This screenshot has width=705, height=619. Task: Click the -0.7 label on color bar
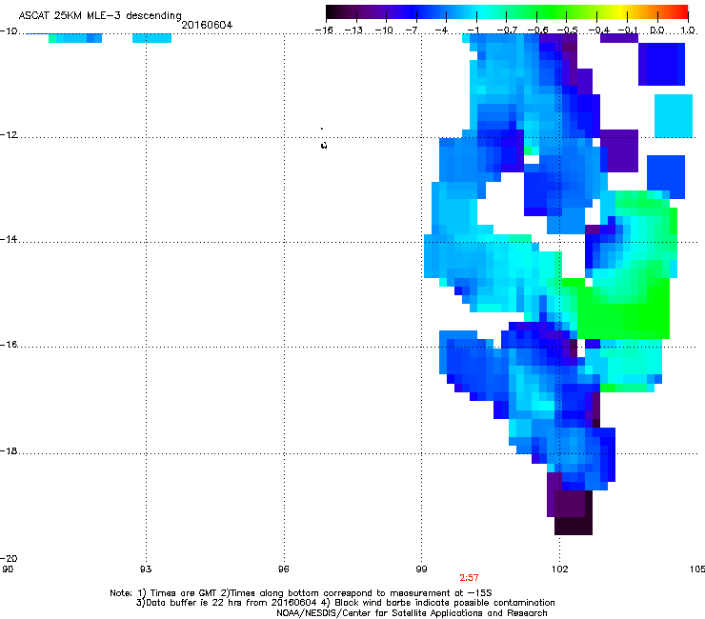click(x=507, y=30)
